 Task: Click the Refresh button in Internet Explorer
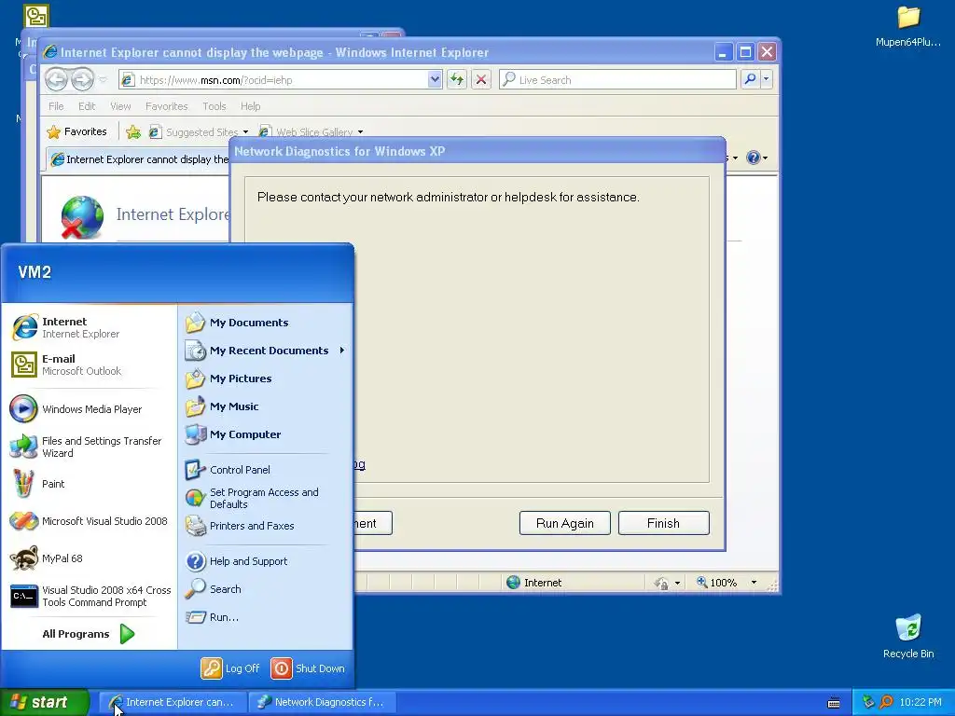coord(457,79)
